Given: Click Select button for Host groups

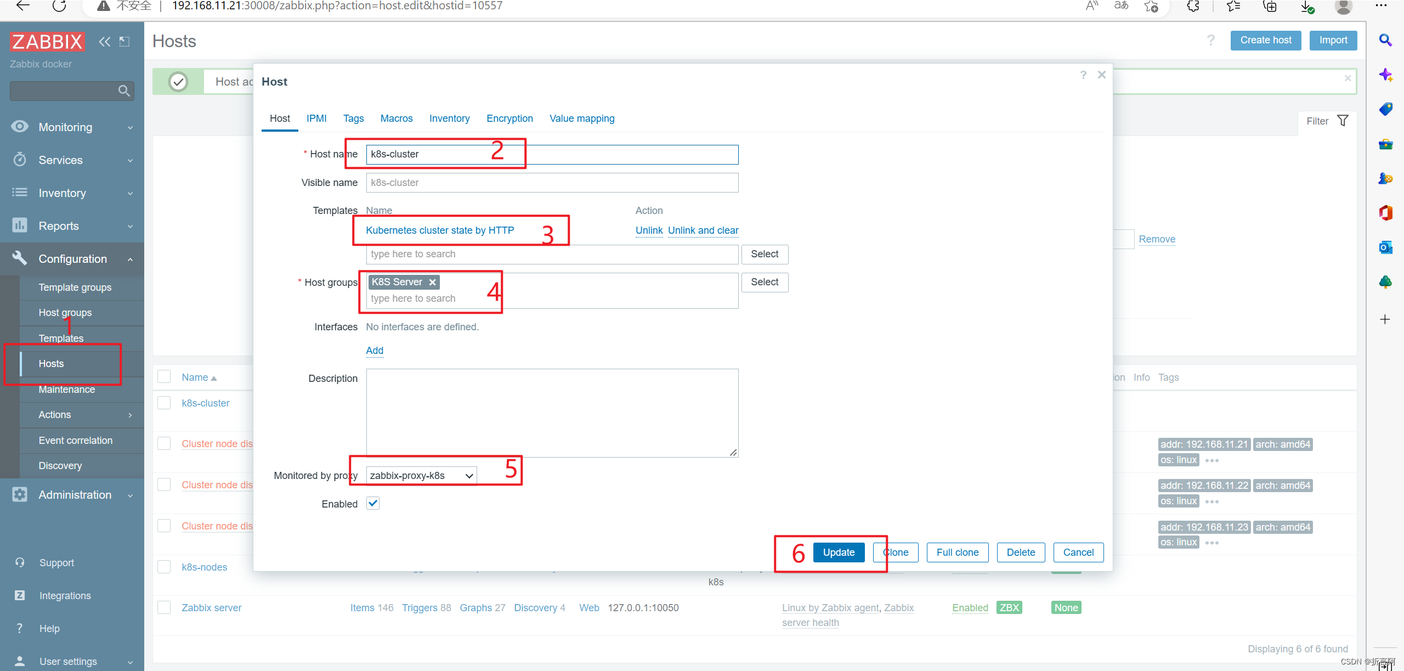Looking at the screenshot, I should pos(765,282).
